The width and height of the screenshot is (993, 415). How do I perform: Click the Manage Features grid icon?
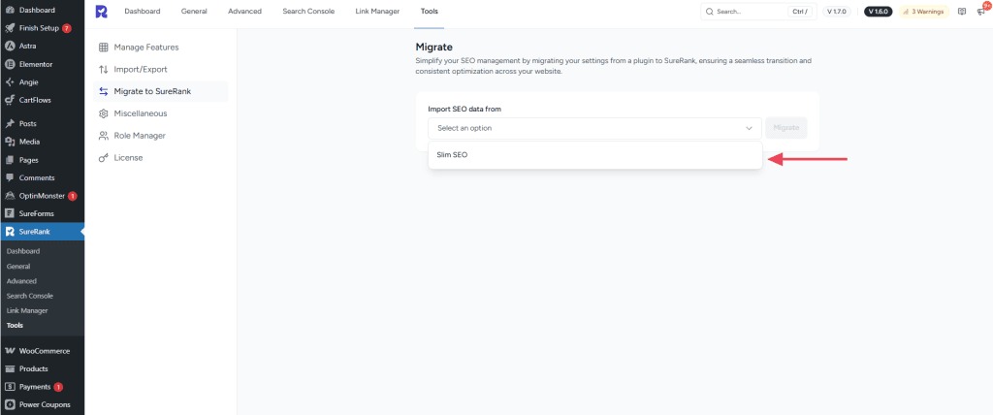104,47
